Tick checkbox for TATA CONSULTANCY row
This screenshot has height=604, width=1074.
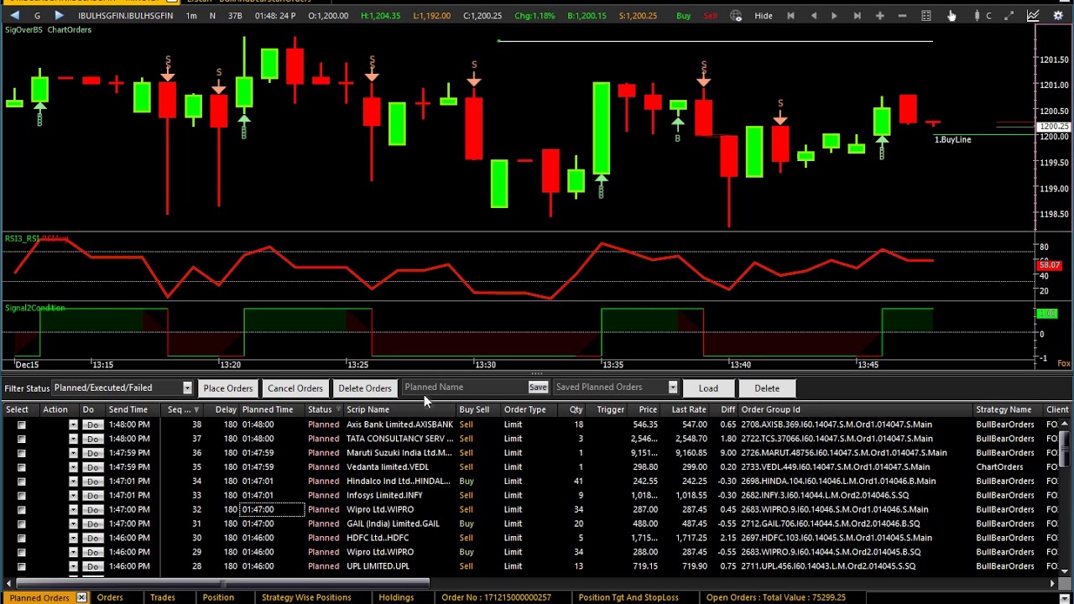coord(22,439)
